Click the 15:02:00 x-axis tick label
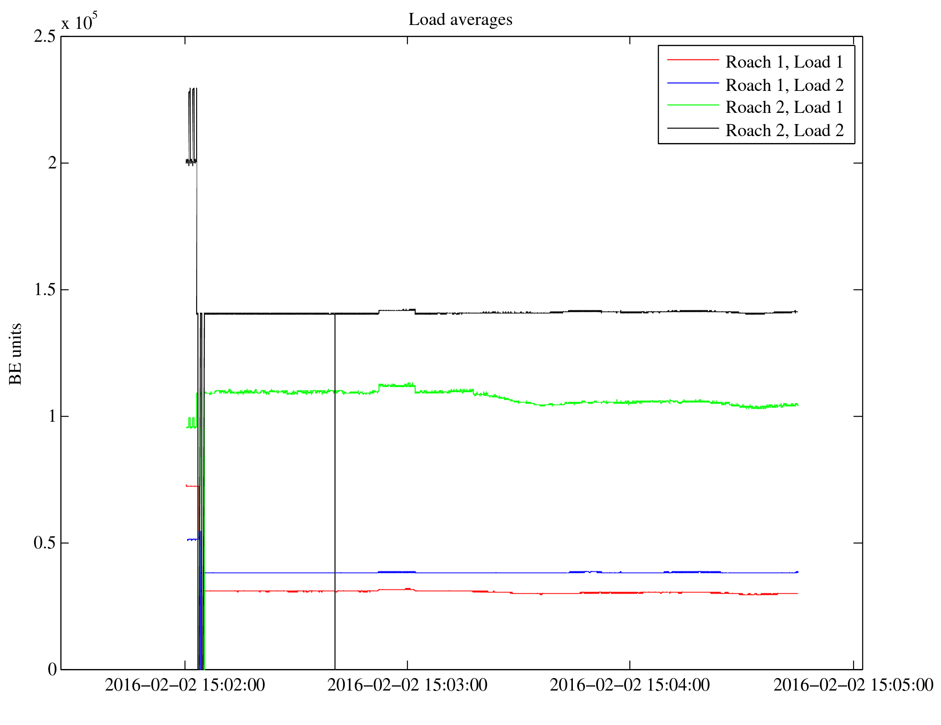 [185, 685]
